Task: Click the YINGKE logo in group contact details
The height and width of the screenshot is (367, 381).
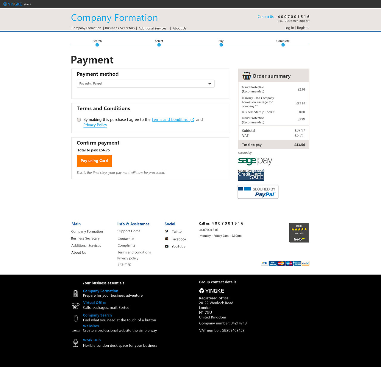Action: pyautogui.click(x=212, y=291)
